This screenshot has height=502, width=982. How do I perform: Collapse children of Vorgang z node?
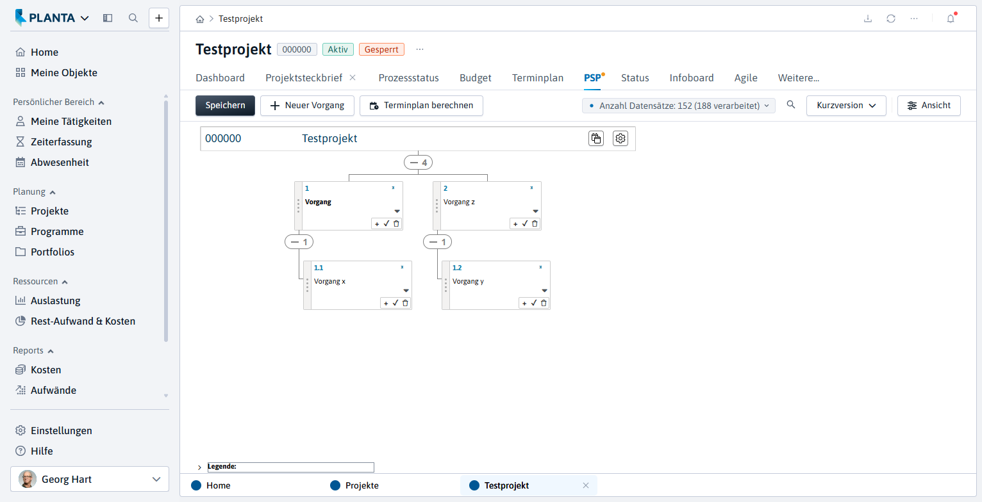click(x=437, y=242)
